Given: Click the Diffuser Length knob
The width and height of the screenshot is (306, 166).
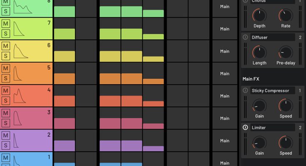Looking at the screenshot, I should tap(259, 52).
